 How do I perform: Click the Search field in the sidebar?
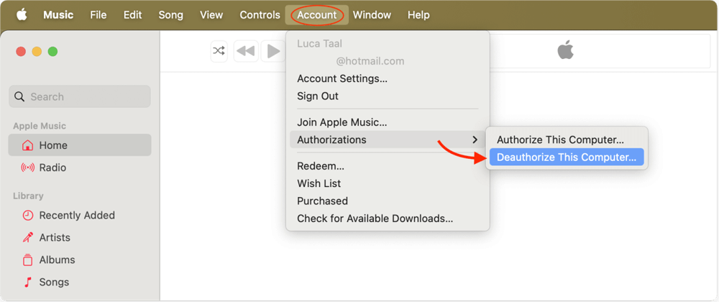pos(80,96)
